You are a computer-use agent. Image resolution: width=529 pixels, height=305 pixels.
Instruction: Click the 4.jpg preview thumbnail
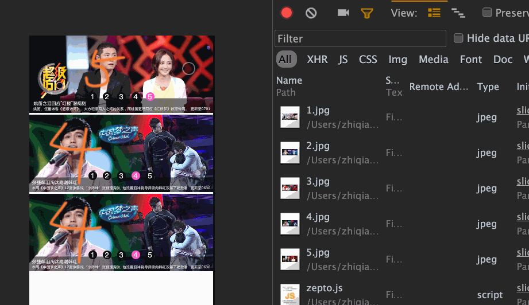click(x=290, y=224)
